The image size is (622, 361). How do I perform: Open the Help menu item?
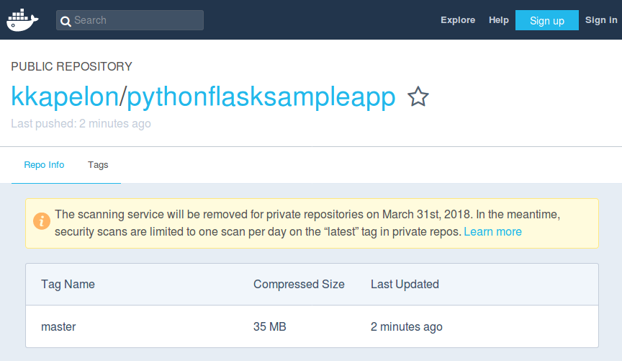point(499,20)
